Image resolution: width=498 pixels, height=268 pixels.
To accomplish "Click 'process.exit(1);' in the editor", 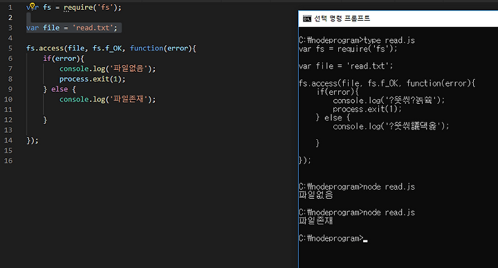I will tap(92, 79).
